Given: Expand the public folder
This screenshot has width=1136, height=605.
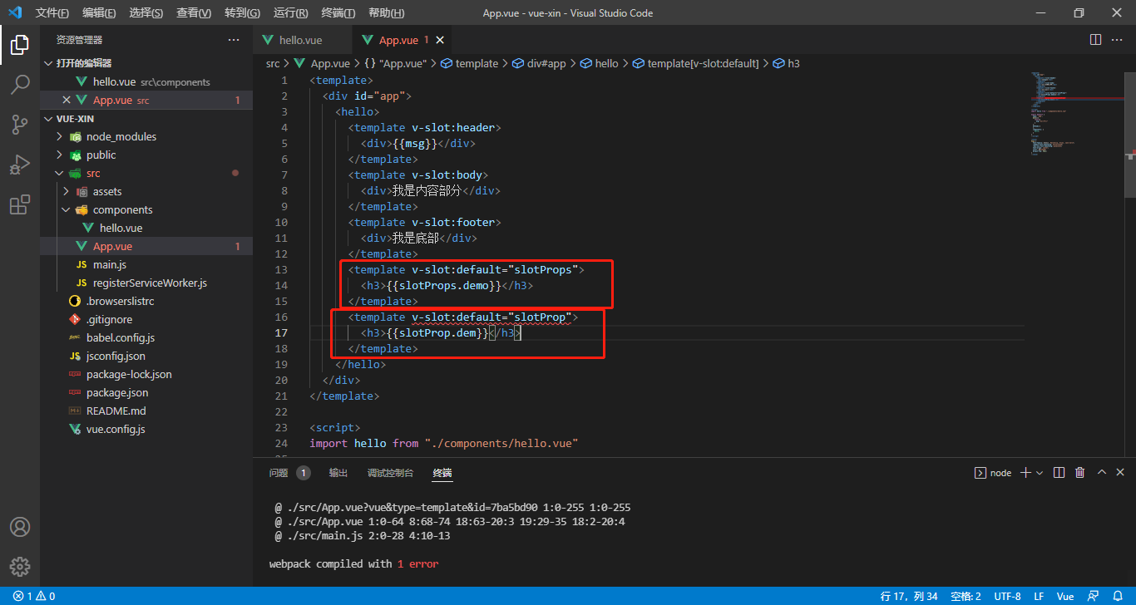Looking at the screenshot, I should [x=146, y=155].
